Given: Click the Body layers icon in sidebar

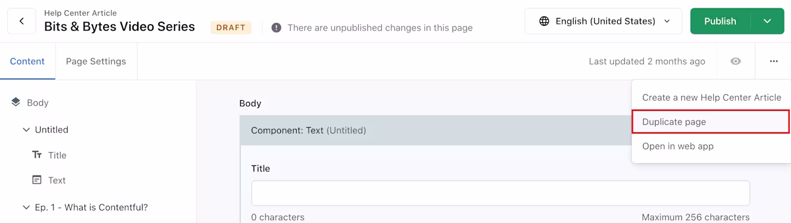Looking at the screenshot, I should pyautogui.click(x=16, y=103).
